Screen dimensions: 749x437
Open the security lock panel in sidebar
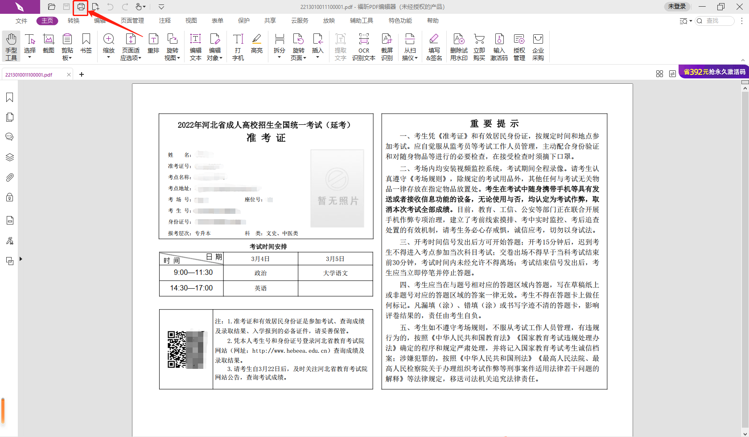(x=9, y=197)
